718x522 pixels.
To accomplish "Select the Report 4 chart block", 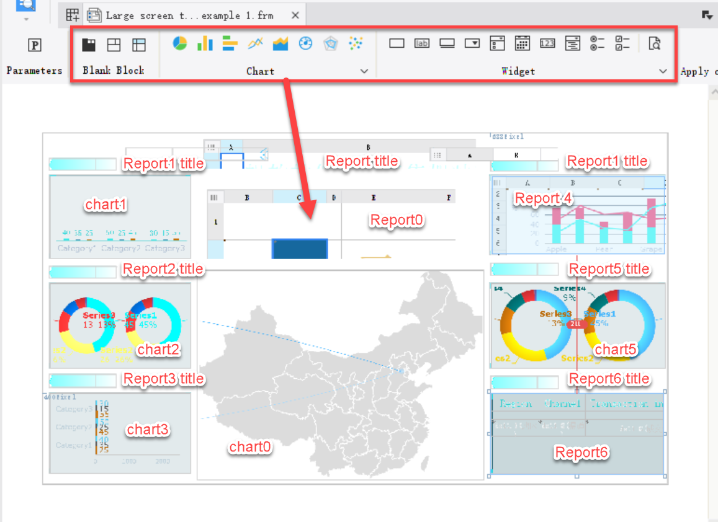I will [578, 215].
